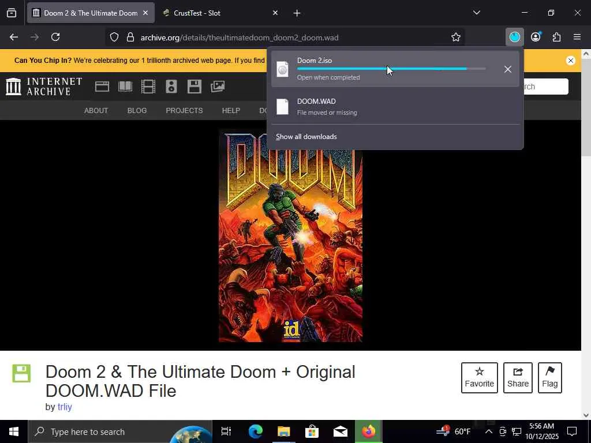Click the Windows taskbar search box
Image resolution: width=591 pixels, height=443 pixels.
click(120, 431)
